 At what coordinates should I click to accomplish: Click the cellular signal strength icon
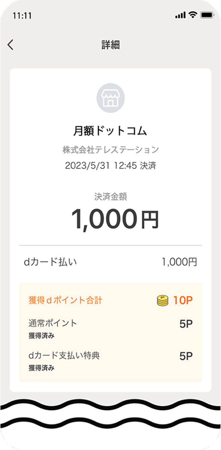[180, 15]
